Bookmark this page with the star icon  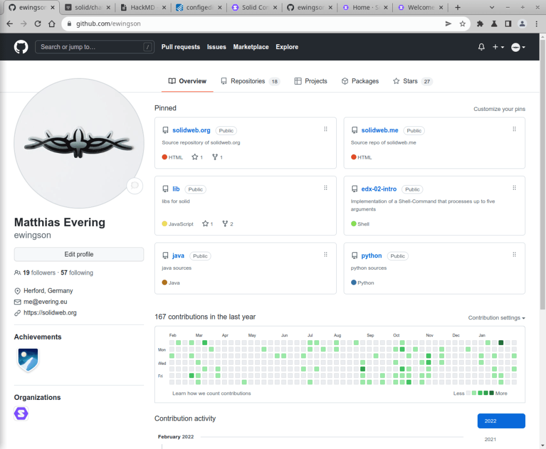coord(462,24)
